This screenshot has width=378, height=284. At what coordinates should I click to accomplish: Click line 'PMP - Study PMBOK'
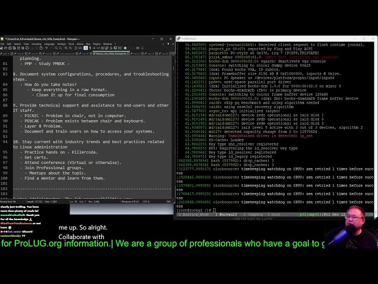pyautogui.click(x=45, y=64)
